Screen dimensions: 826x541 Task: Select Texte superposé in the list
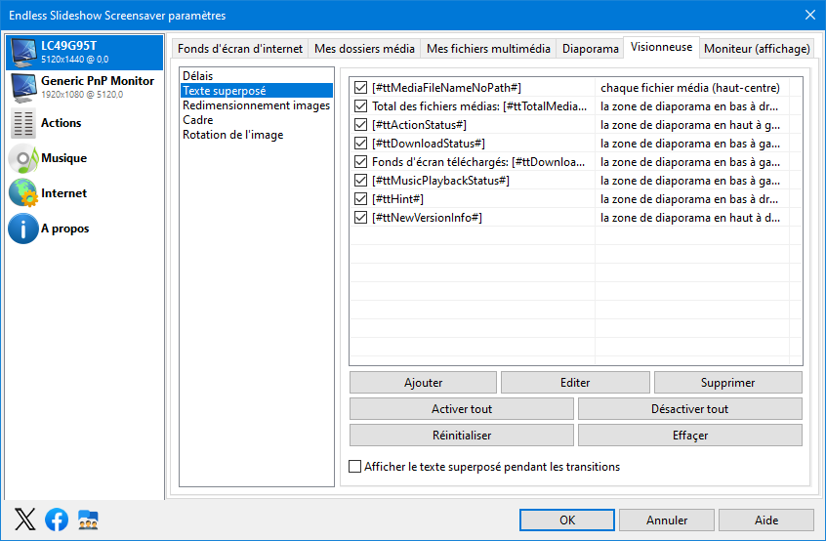coord(257,91)
